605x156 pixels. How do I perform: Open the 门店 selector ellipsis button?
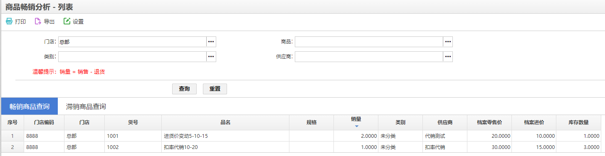[211, 42]
